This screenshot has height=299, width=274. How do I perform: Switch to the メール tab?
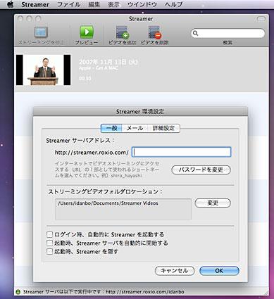click(135, 128)
